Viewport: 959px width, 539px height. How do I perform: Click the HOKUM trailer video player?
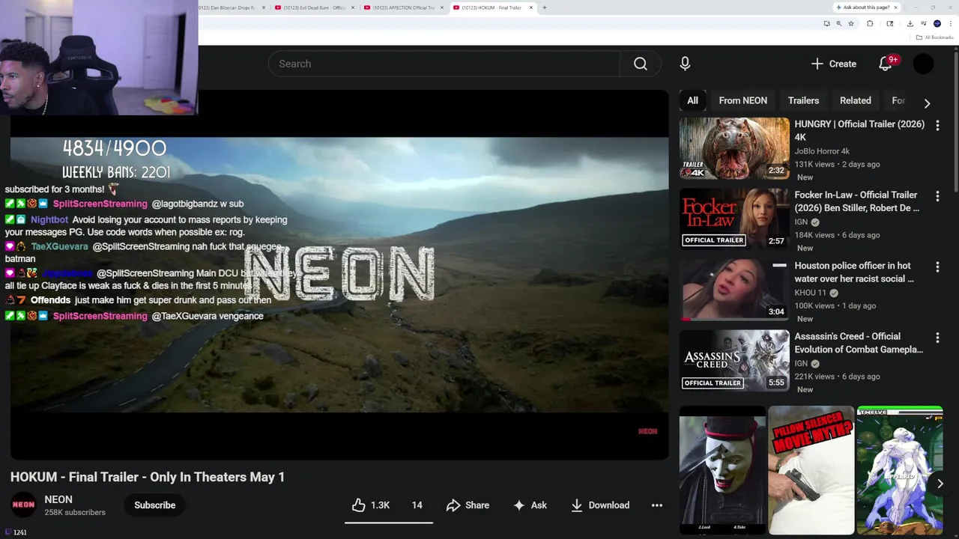click(x=339, y=275)
